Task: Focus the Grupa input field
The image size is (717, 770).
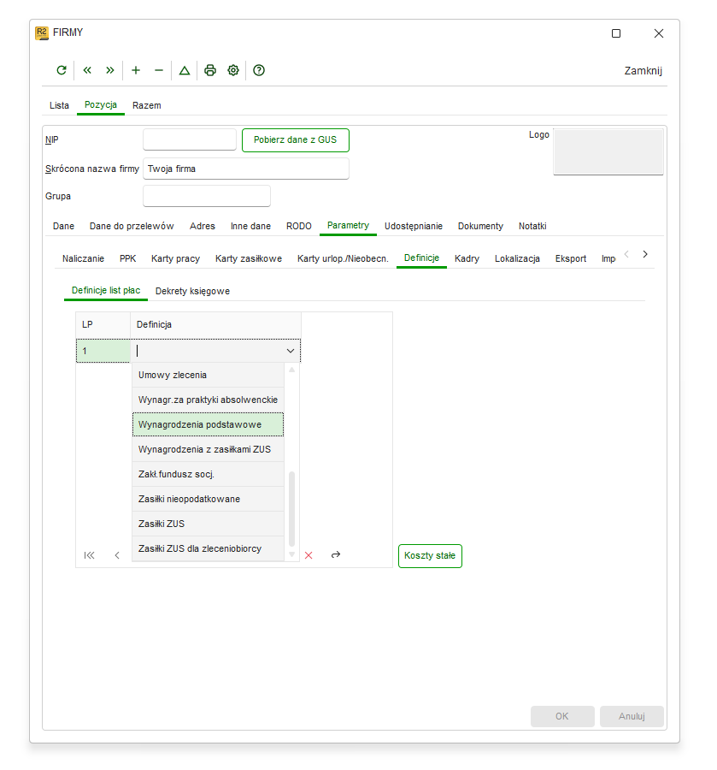Action: [x=207, y=197]
